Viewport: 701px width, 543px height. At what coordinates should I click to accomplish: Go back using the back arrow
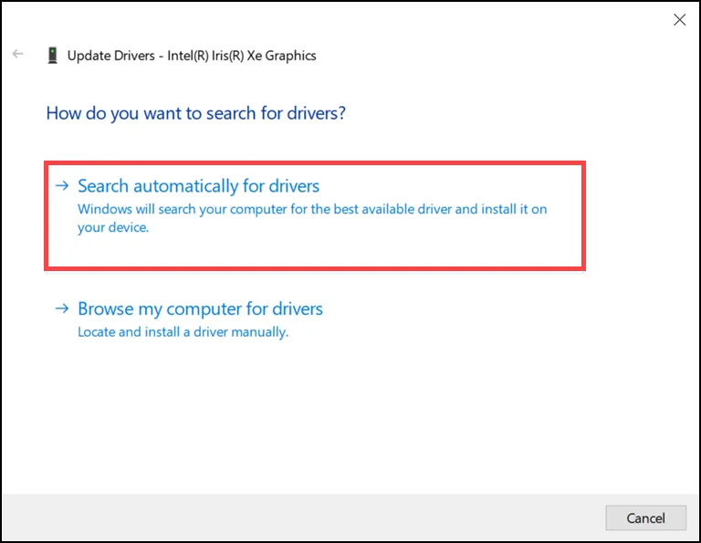tap(17, 54)
